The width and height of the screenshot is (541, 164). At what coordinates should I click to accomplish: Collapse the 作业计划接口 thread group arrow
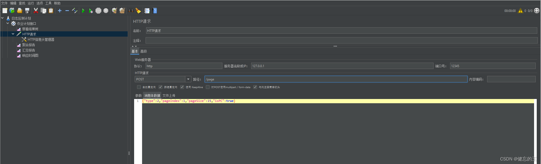tap(8, 23)
